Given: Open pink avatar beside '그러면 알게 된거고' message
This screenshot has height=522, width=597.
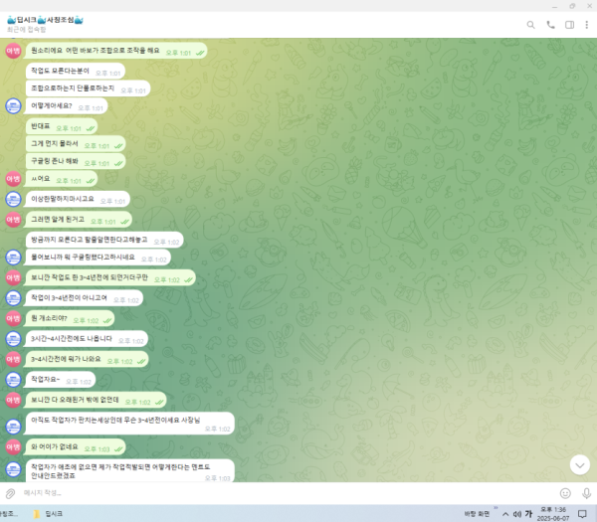Looking at the screenshot, I should (x=13, y=220).
